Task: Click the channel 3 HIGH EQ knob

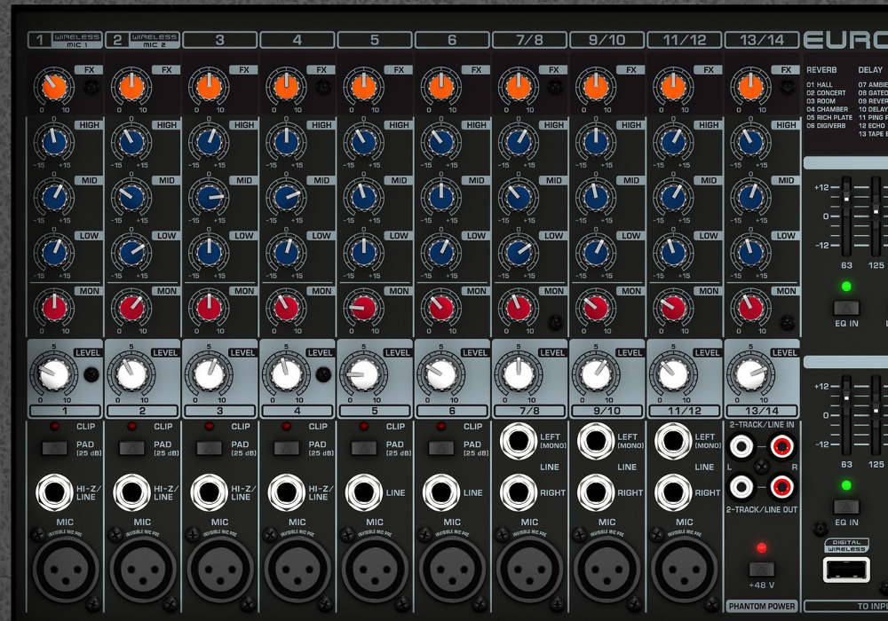Action: (x=208, y=141)
